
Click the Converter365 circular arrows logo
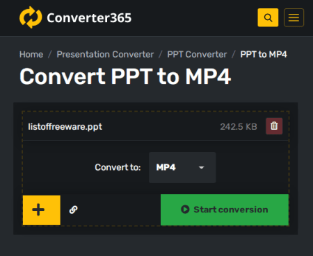[x=31, y=17]
